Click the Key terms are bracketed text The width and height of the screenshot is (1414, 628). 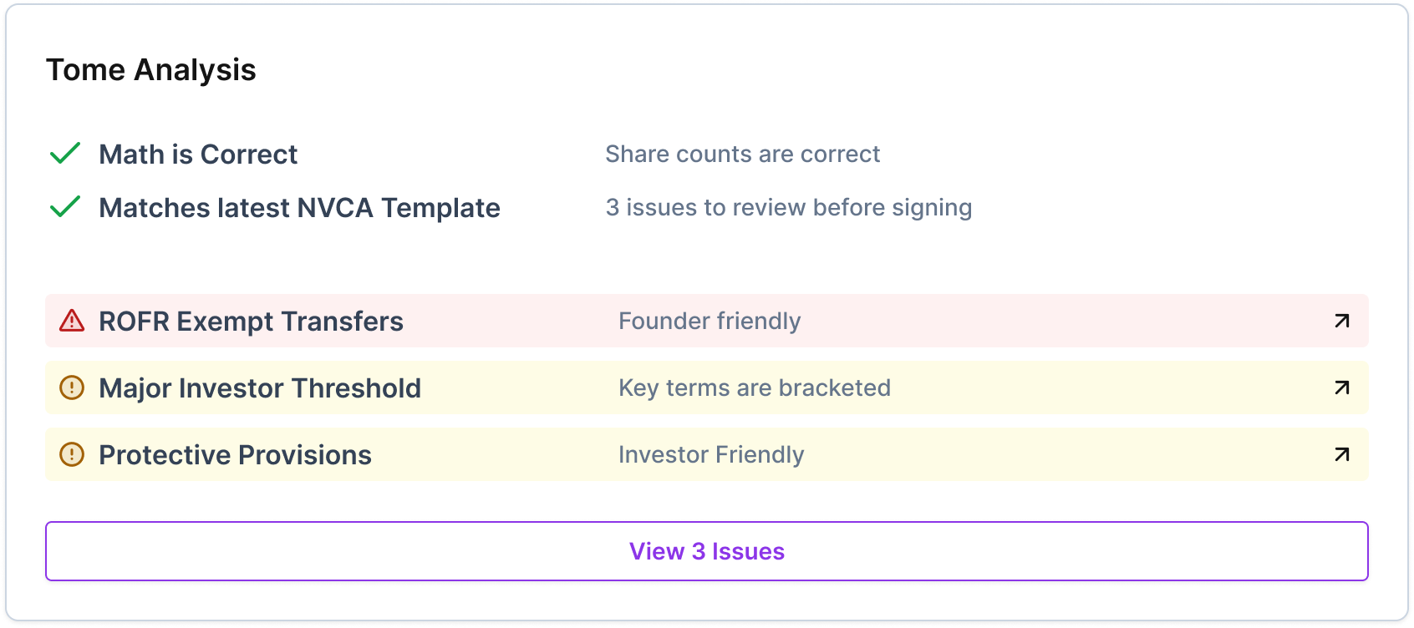click(x=755, y=388)
